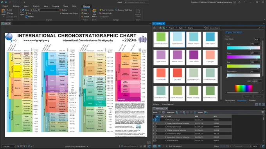The width and height of the screenshot is (266, 149).
Task: Click the Paste icon in Clipboard group
Action: 4,11
